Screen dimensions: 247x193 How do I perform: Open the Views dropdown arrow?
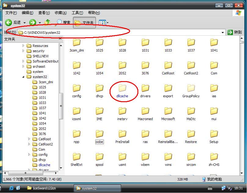[x=107, y=23]
